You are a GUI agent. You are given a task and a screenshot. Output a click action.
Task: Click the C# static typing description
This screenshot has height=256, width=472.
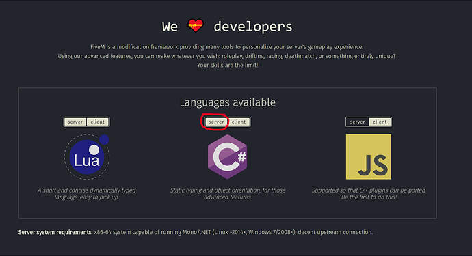(x=228, y=193)
